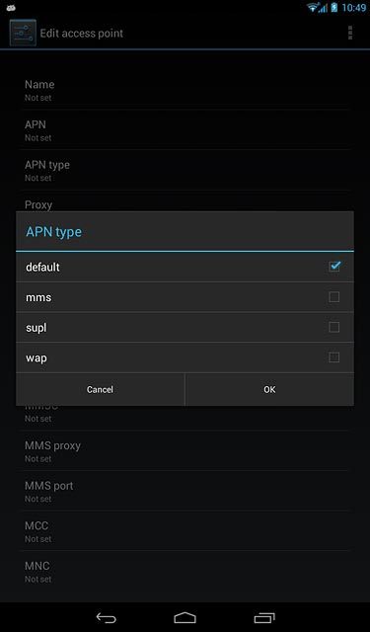Select the wap list entry
The image size is (370, 632).
[185, 357]
